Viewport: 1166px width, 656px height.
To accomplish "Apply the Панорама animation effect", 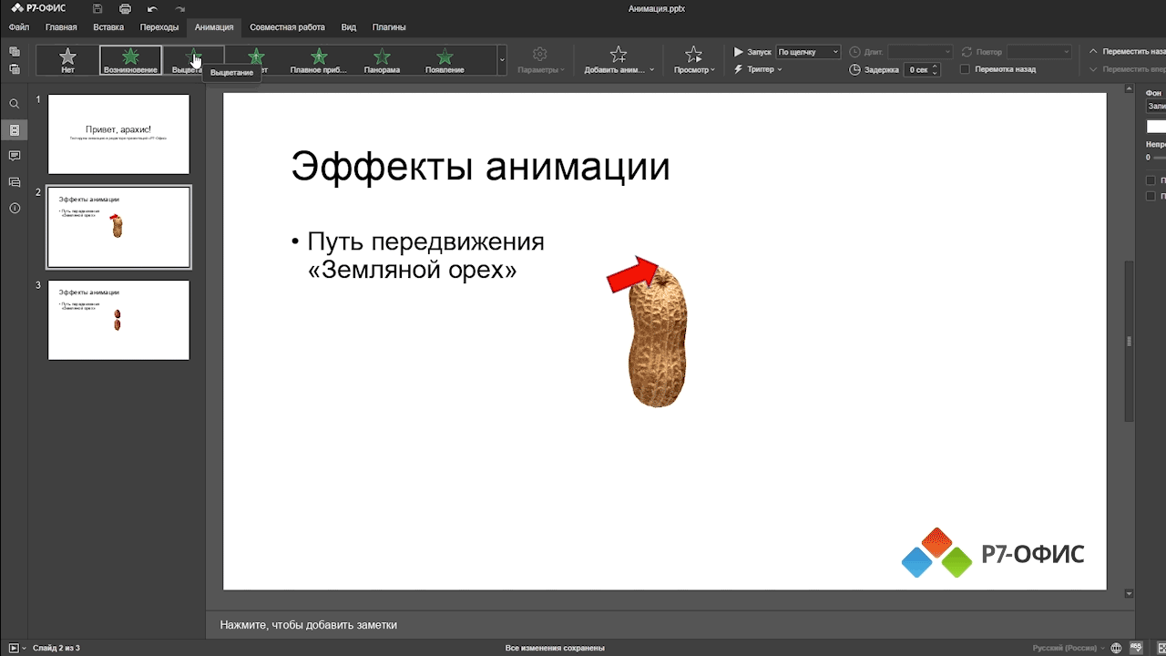I will (382, 59).
